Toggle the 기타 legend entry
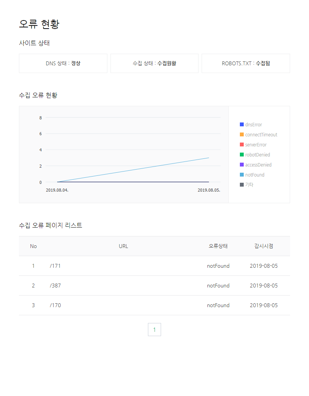The height and width of the screenshot is (396, 309). click(249, 185)
